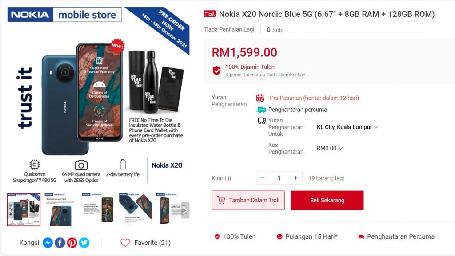The width and height of the screenshot is (455, 256).
Task: Click the red Mall badge
Action: (x=210, y=14)
